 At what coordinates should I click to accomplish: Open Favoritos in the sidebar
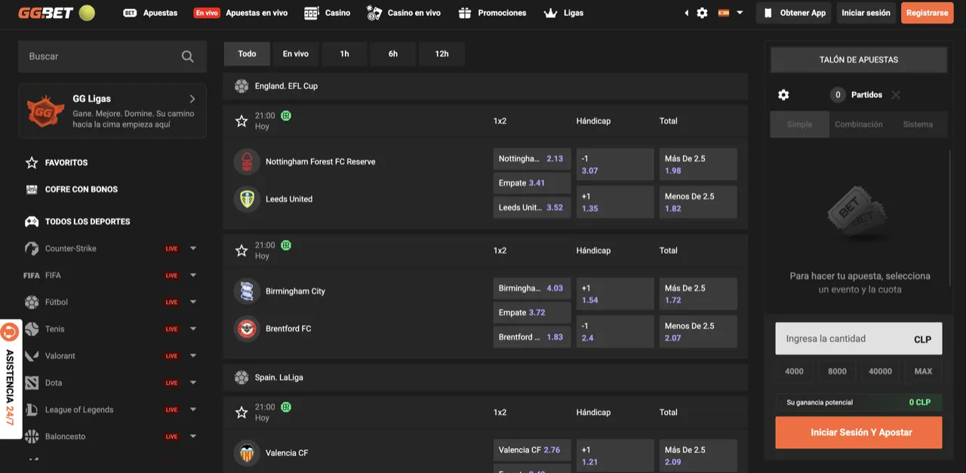pyautogui.click(x=66, y=163)
